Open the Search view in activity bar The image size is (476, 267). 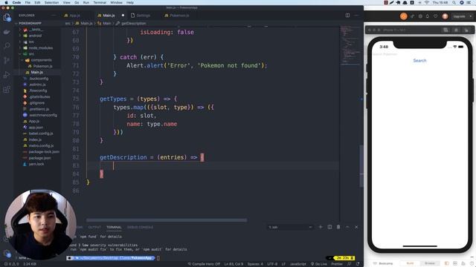pos(7,46)
